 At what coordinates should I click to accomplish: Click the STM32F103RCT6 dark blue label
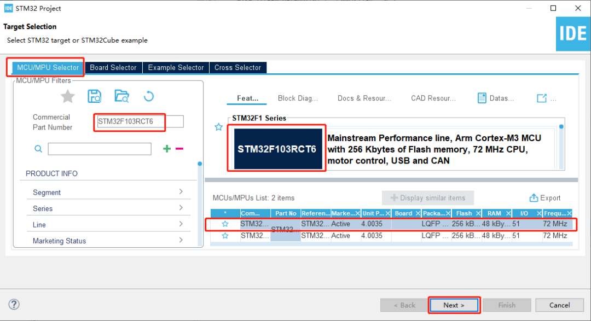click(x=277, y=149)
